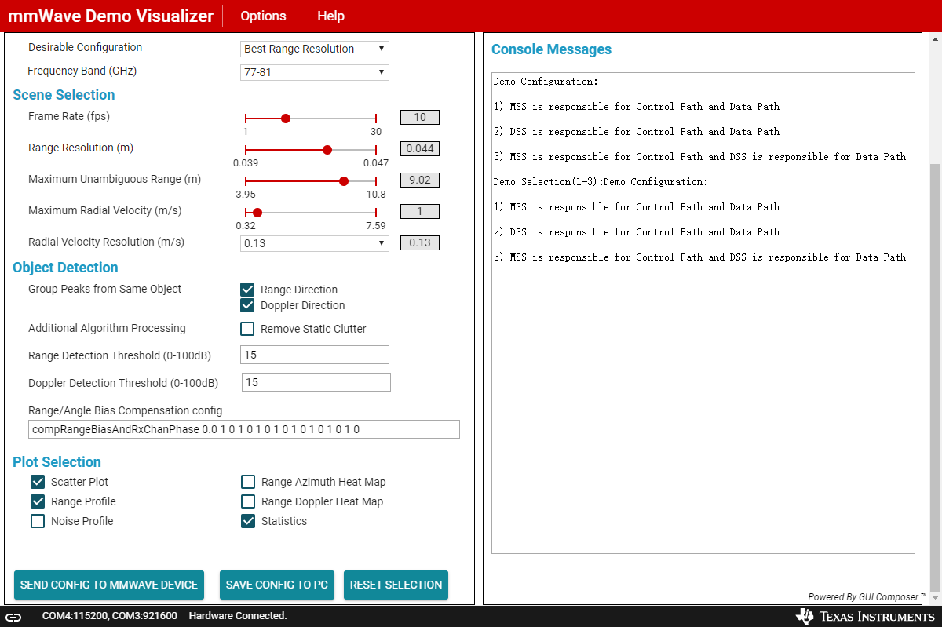
Task: Click the Hardware Connected status text
Action: click(x=238, y=616)
